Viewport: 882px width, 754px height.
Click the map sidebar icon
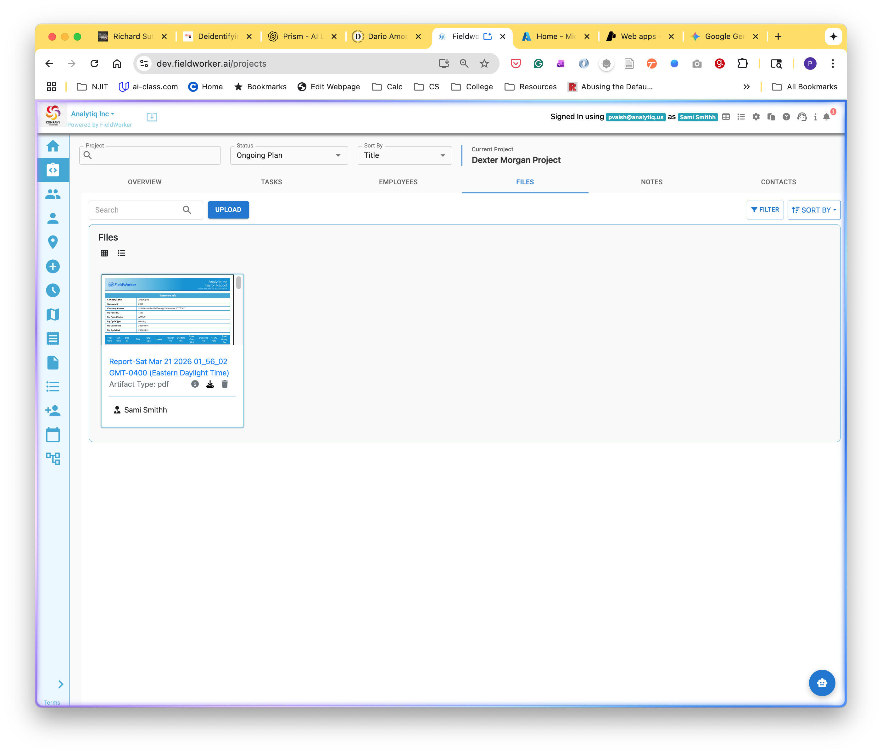53,314
